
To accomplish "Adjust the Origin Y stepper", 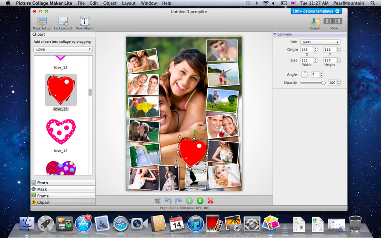I will [x=339, y=50].
